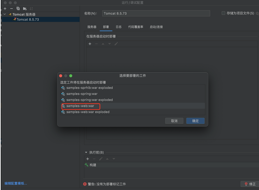This screenshot has height=190, width=259.
Task: Click the artifact icon beside samples-web:war exploded
Action: coord(63,112)
